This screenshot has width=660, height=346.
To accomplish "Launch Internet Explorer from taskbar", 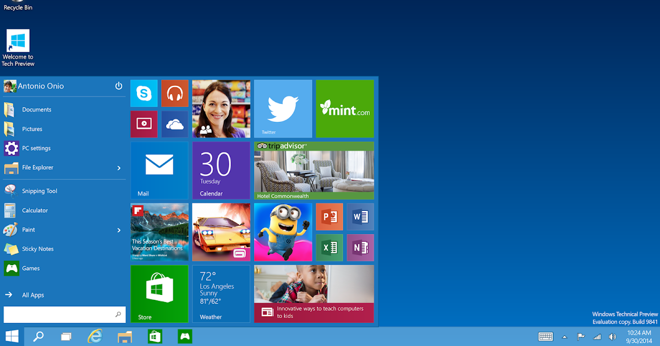I will [96, 336].
